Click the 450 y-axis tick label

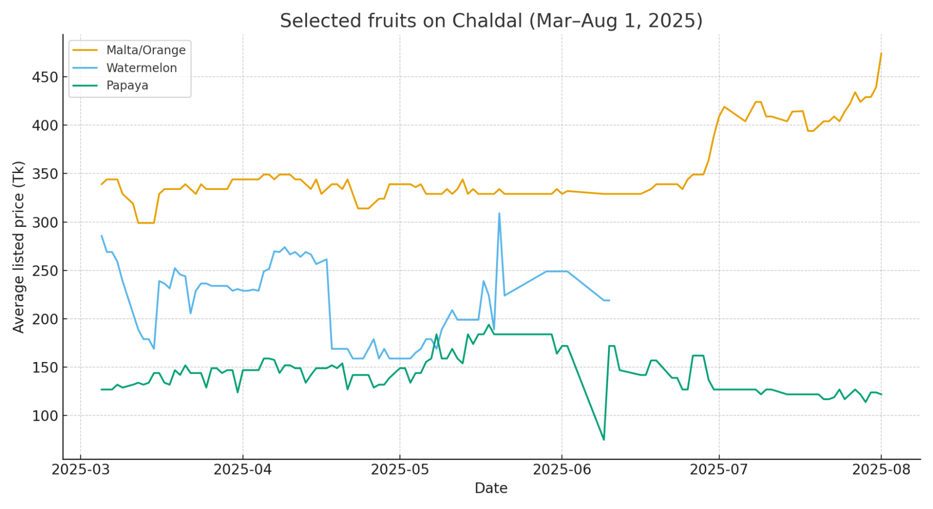click(45, 77)
